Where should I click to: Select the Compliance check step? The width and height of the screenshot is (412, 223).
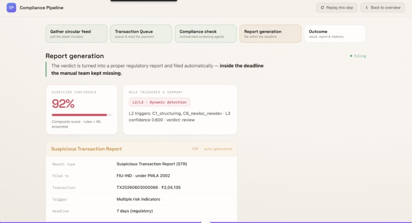click(x=205, y=34)
